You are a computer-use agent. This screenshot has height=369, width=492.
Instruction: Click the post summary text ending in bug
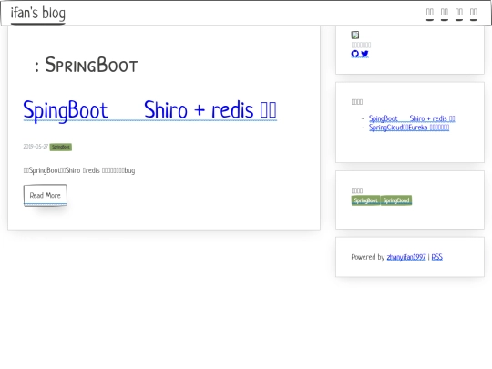point(79,170)
